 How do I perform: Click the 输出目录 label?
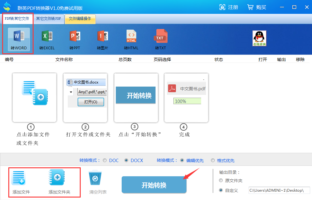230,172
